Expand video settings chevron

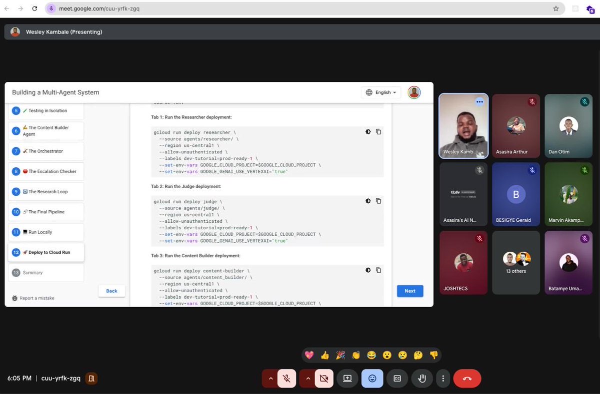(x=308, y=379)
